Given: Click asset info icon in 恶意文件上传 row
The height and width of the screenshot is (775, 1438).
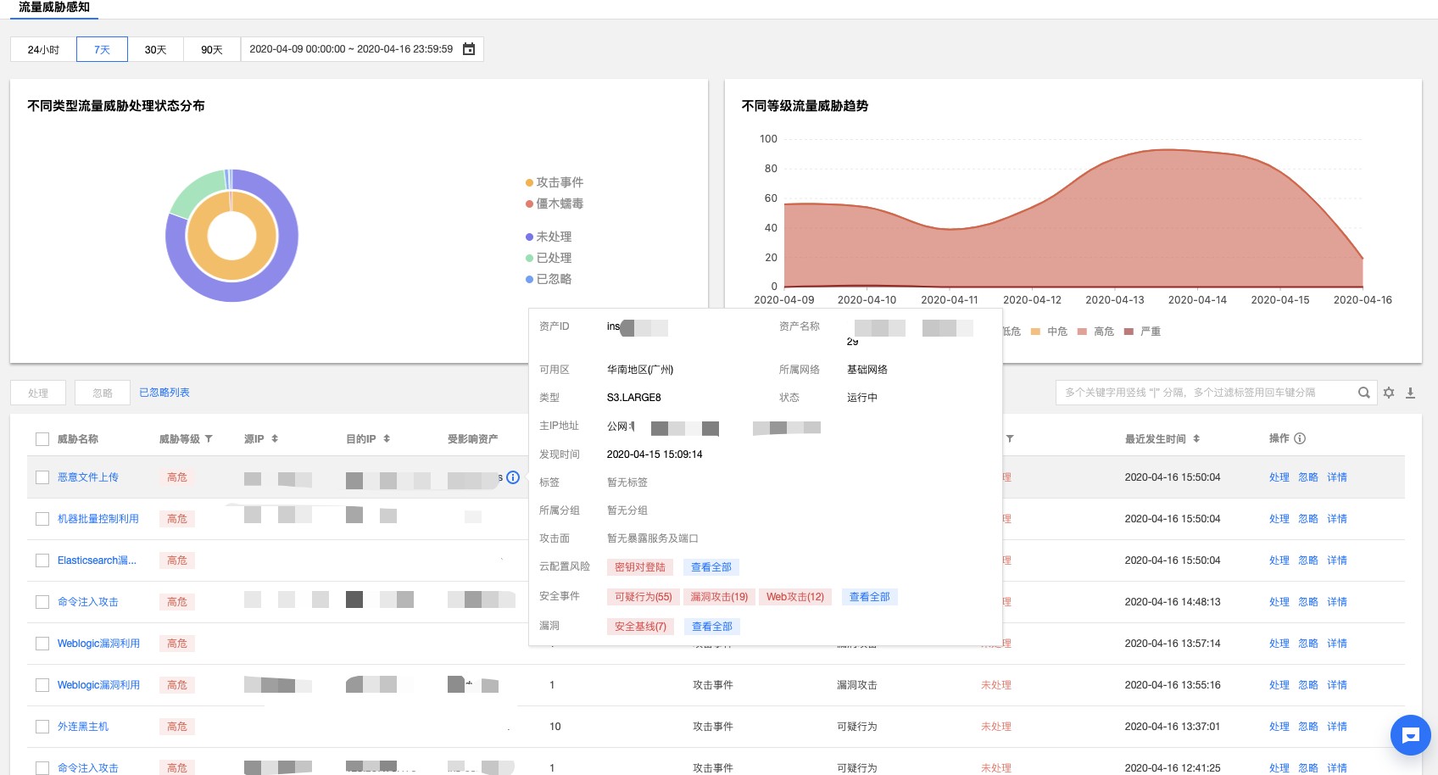Looking at the screenshot, I should point(513,477).
